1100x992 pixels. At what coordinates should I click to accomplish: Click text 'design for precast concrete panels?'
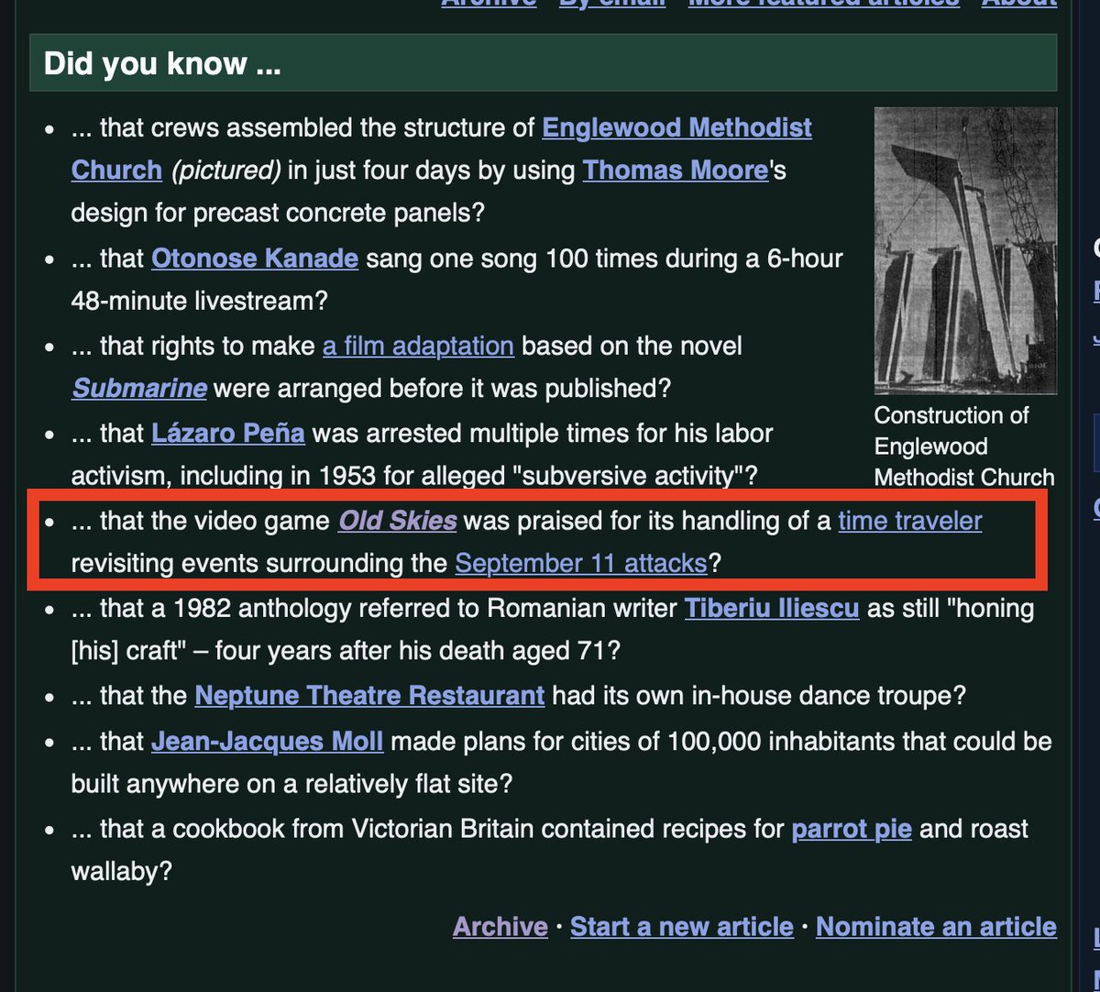(x=279, y=213)
